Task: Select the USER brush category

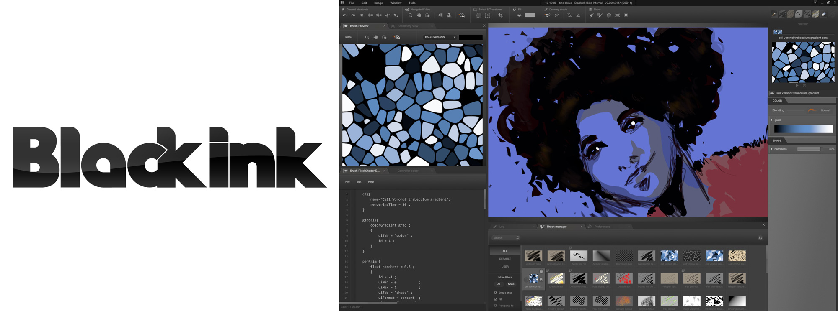Action: pos(505,267)
